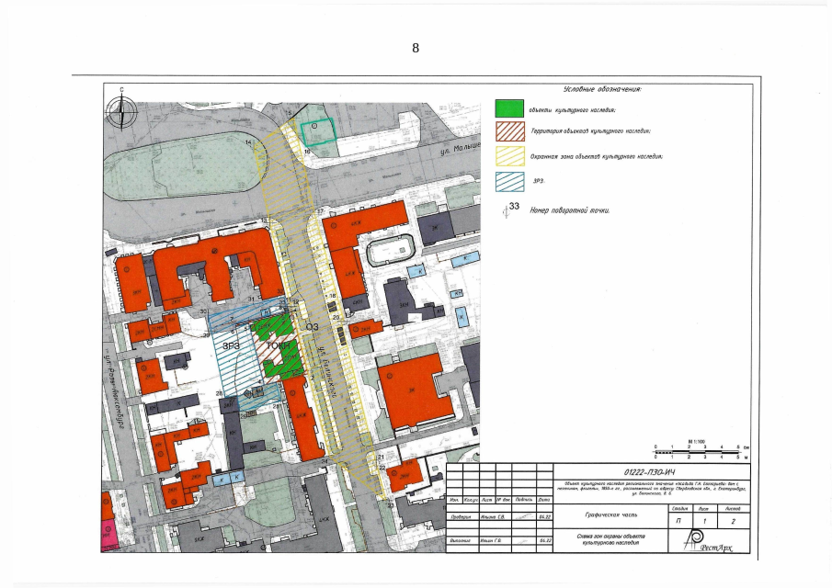This screenshot has width=832, height=588.
Task: Click the 'Условные обозначения' legend heading
Action: tap(601, 89)
